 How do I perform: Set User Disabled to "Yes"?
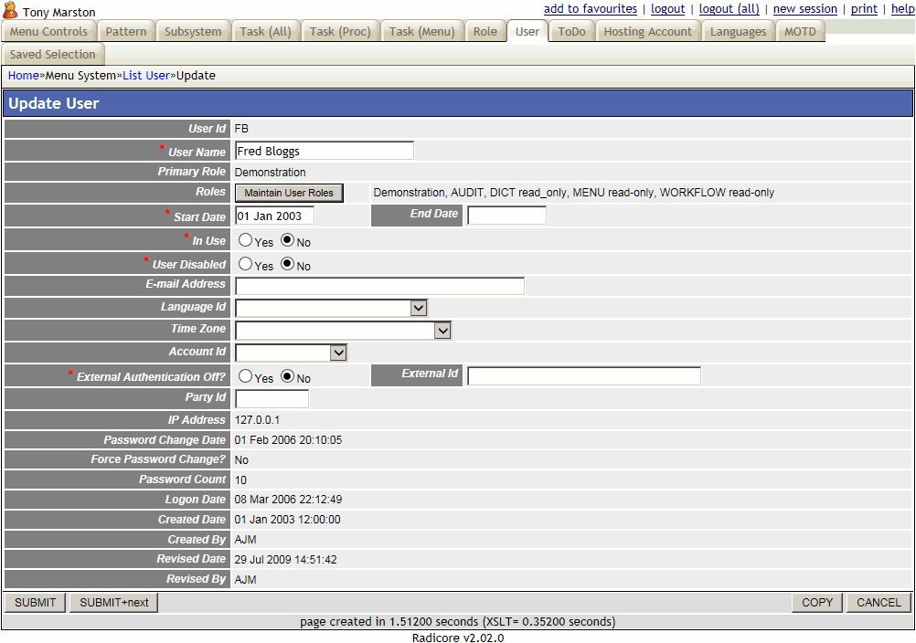point(244,263)
